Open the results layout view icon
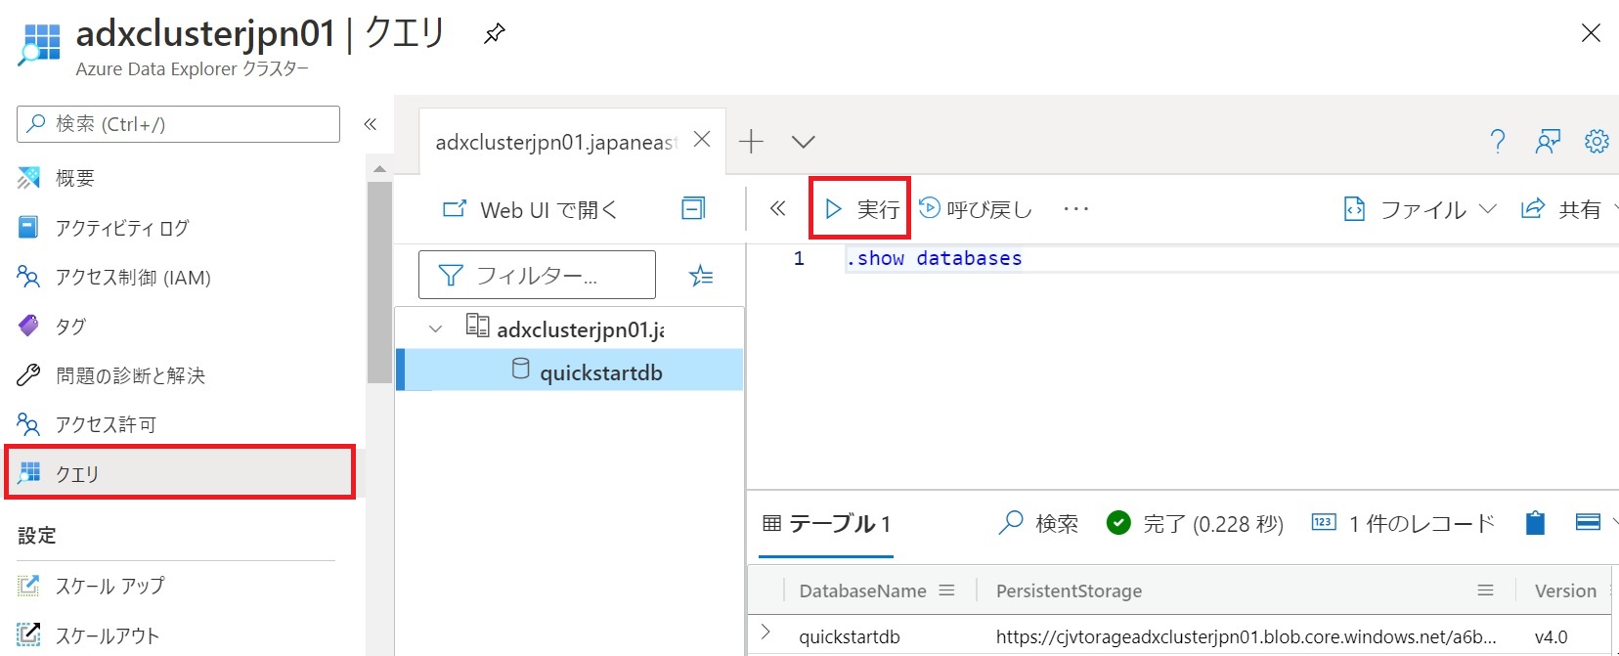The width and height of the screenshot is (1619, 656). pos(1589,522)
